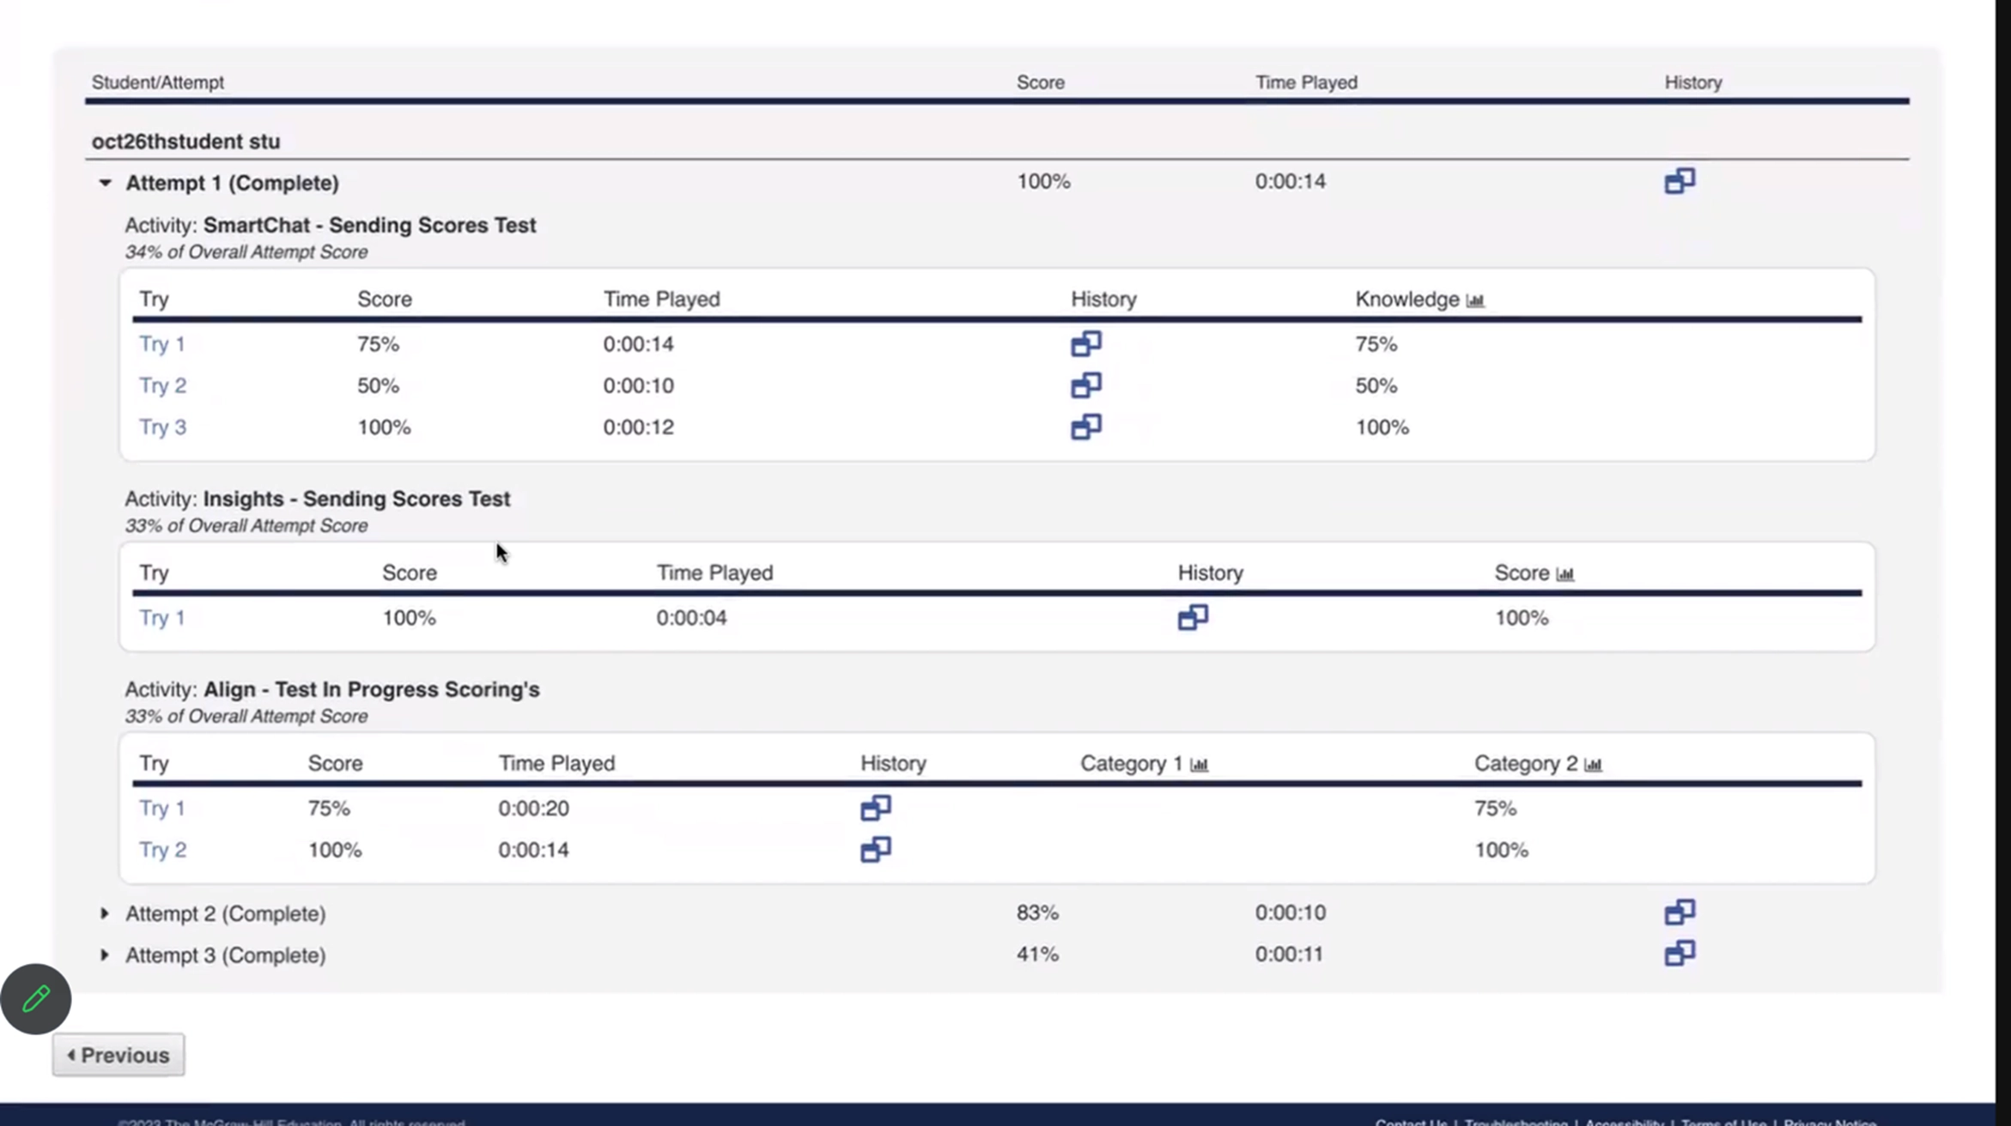Screen dimensions: 2011x1126
Task: Expand Attempt 3 (Complete) row
Action: tap(105, 954)
